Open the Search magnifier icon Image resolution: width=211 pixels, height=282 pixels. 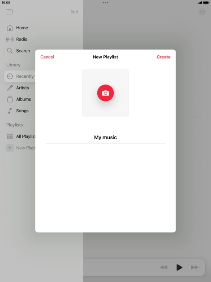pyautogui.click(x=10, y=51)
